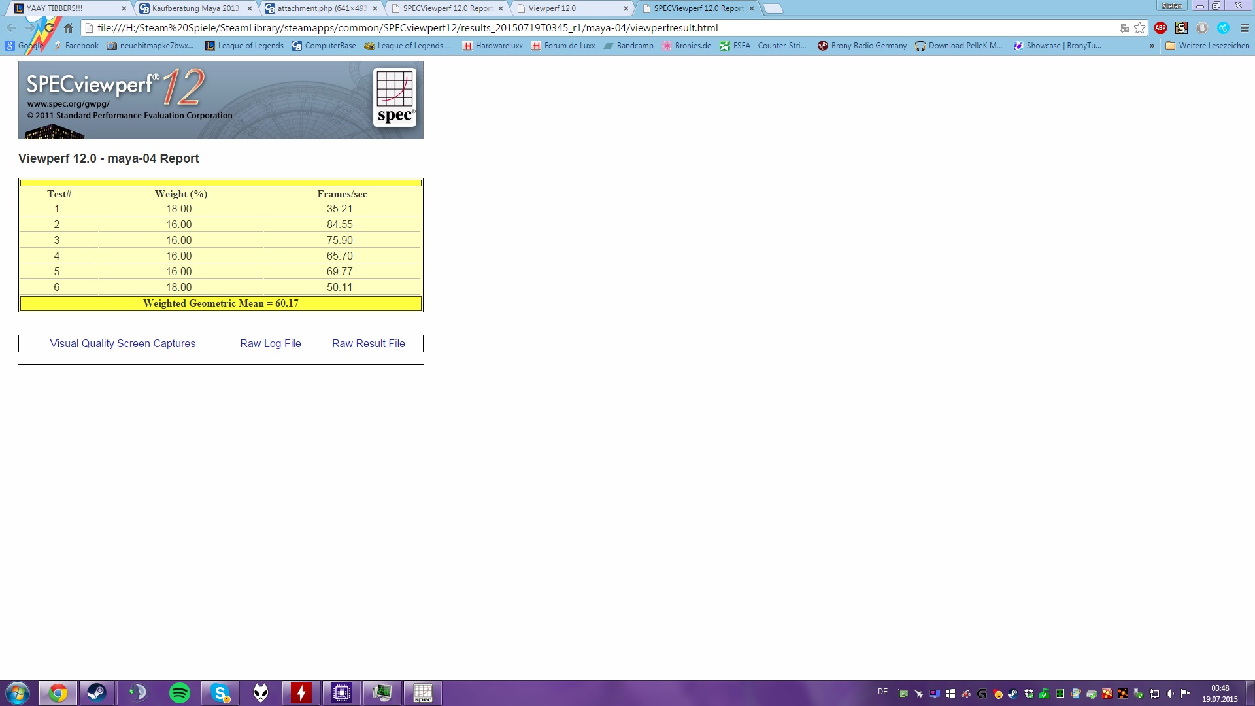Open the neuebitmapke7bwx... bookmark
This screenshot has height=706, width=1255.
click(150, 46)
